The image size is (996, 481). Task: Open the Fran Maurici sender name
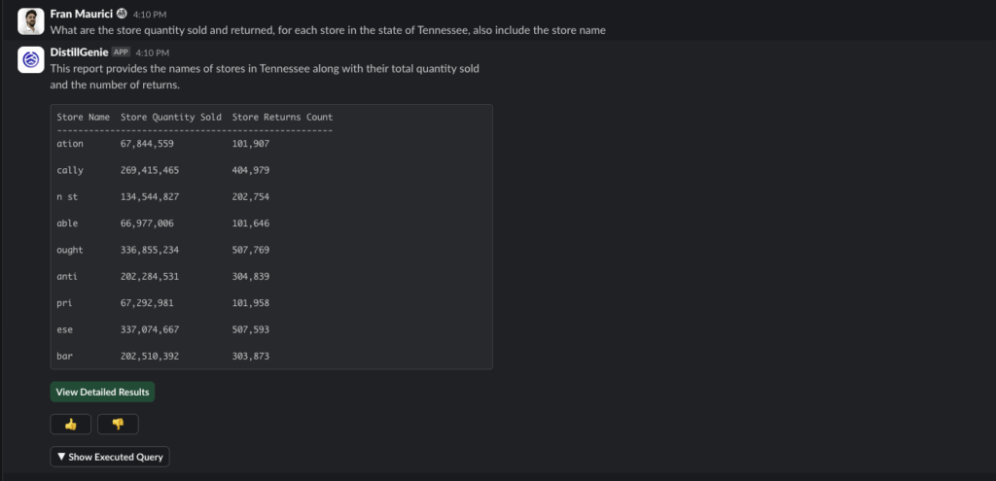[82, 14]
